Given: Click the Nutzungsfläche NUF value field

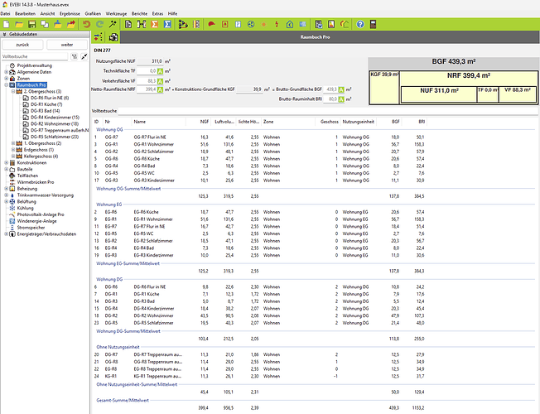Looking at the screenshot, I should point(150,61).
